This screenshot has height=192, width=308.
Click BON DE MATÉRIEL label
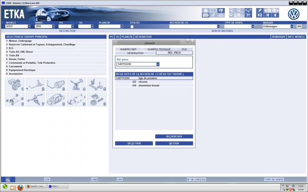[x=223, y=31]
